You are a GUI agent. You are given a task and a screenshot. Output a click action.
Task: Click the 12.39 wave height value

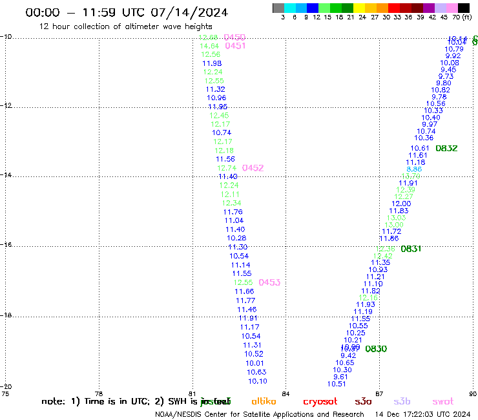click(x=406, y=190)
